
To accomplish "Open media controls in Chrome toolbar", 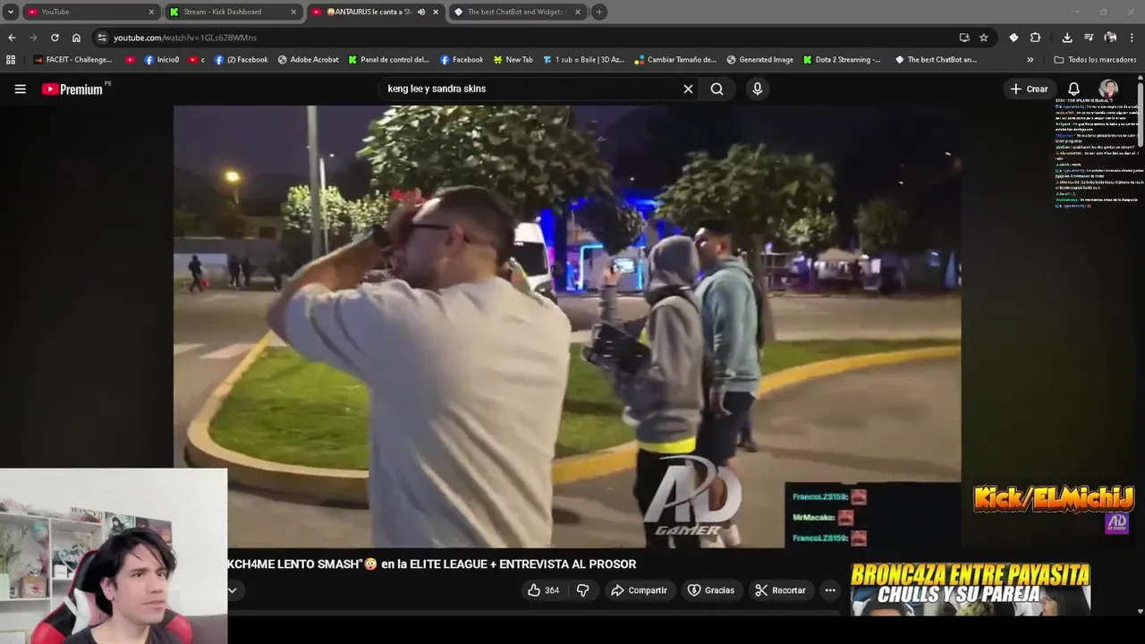I will [x=1089, y=38].
